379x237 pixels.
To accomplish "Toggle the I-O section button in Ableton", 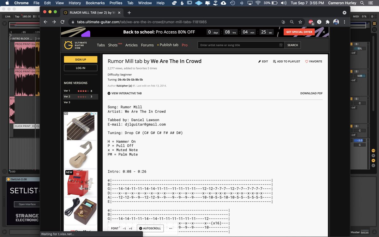I will point(373,150).
